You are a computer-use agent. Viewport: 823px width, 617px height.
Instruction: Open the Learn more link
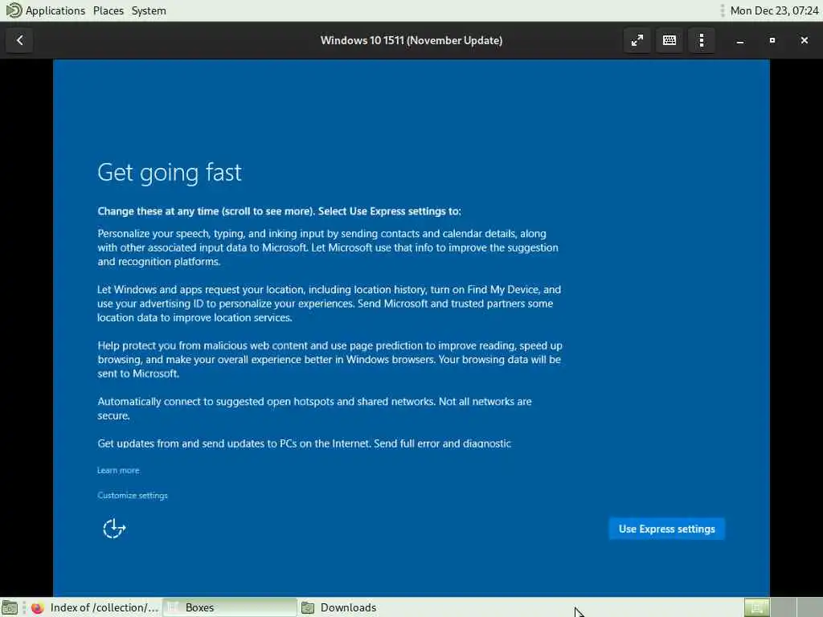(x=118, y=471)
